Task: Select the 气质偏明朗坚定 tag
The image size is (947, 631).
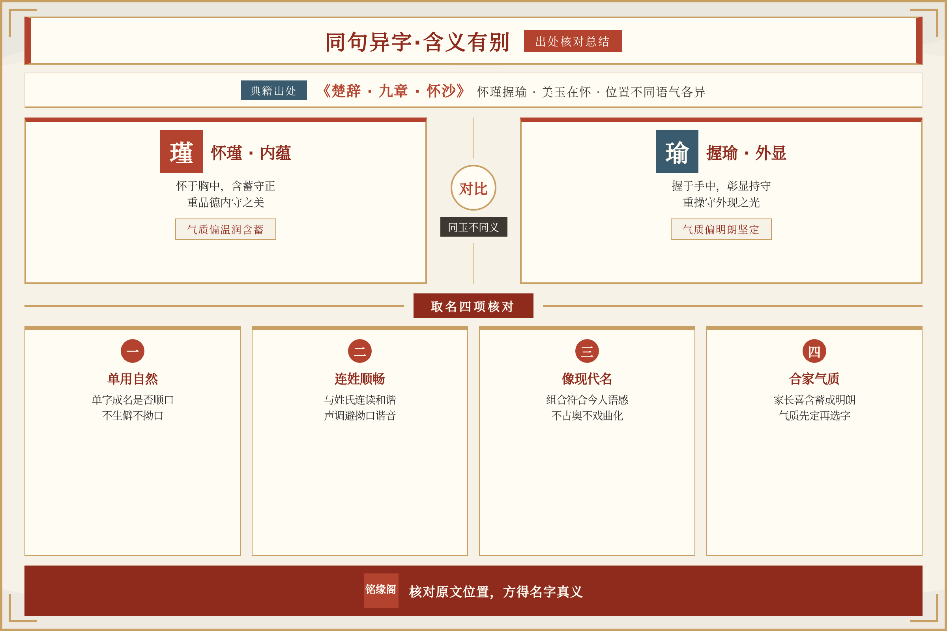Action: pos(721,230)
